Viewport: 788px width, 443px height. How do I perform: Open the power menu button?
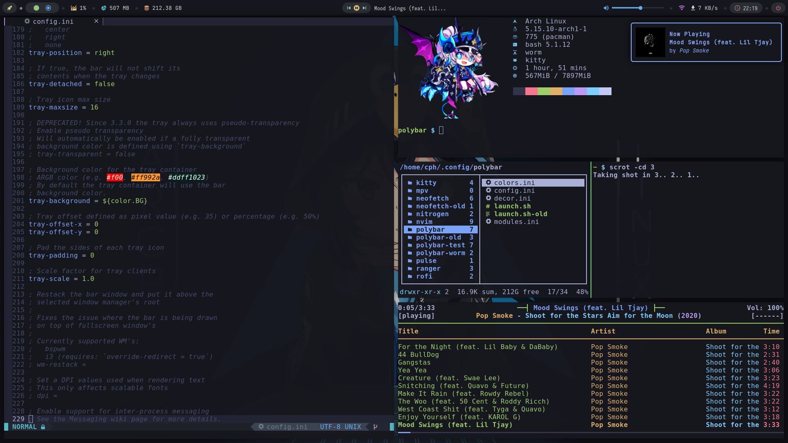pos(778,8)
